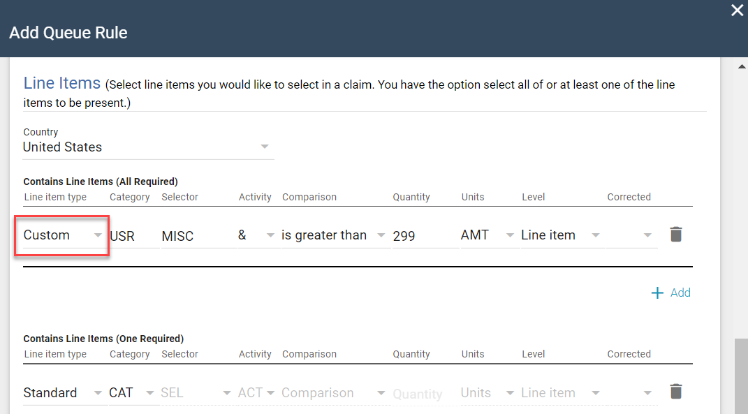Open the Custom line item type dropdown
The height and width of the screenshot is (414, 748).
pos(62,235)
